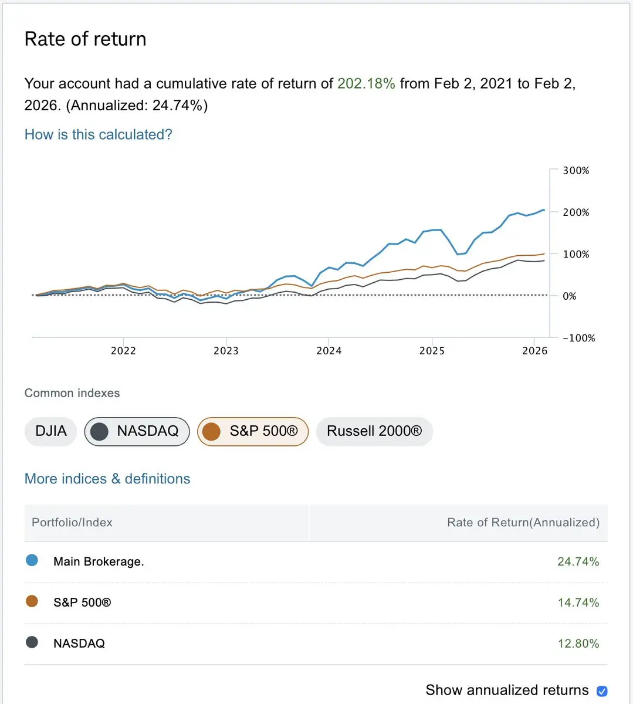Click the orange S&P 500 circle icon in chip
633x704 pixels.
(x=211, y=432)
